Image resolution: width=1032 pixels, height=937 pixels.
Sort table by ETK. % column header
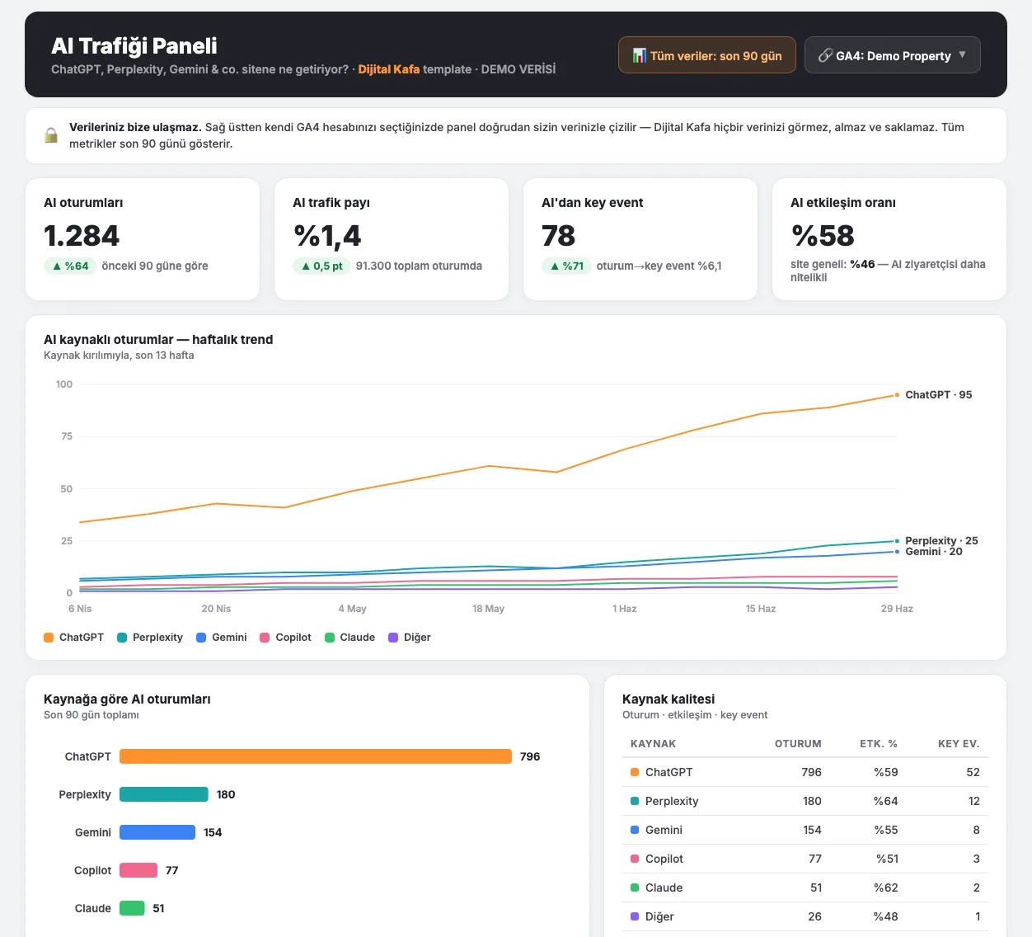click(x=878, y=744)
